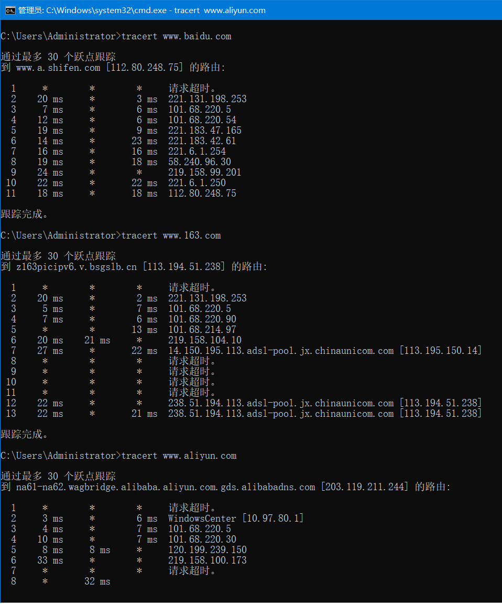Click the '32 ms' value on the last line
The height and width of the screenshot is (605, 502).
tap(97, 581)
